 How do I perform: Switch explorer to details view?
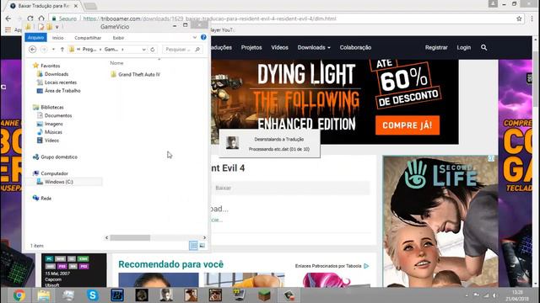[x=193, y=245]
